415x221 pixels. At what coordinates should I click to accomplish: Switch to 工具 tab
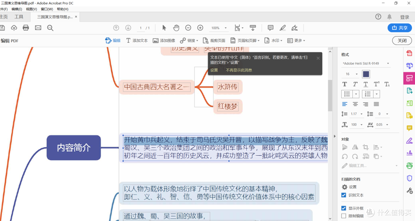(19, 17)
